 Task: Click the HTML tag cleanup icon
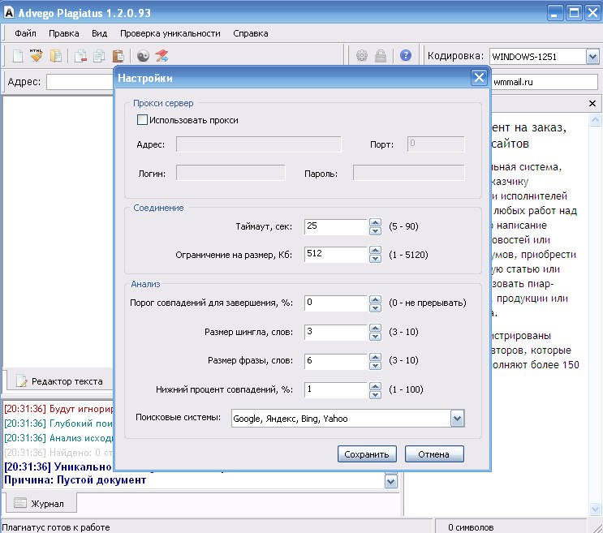coord(36,56)
